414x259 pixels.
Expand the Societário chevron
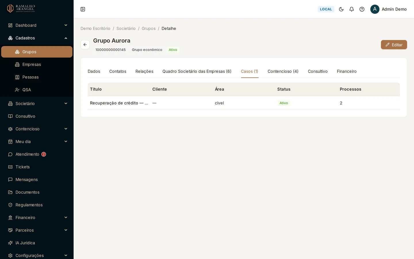pos(66,104)
